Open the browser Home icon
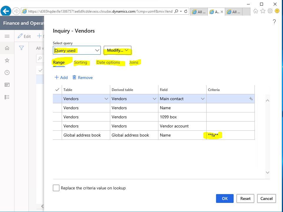The image size is (283, 212). [x=256, y=11]
